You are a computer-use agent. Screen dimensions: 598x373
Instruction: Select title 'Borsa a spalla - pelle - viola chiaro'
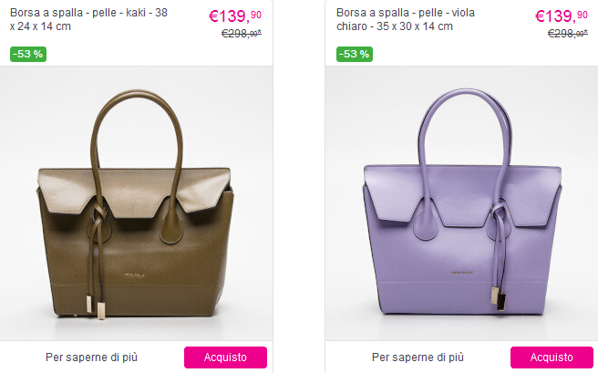pos(406,19)
